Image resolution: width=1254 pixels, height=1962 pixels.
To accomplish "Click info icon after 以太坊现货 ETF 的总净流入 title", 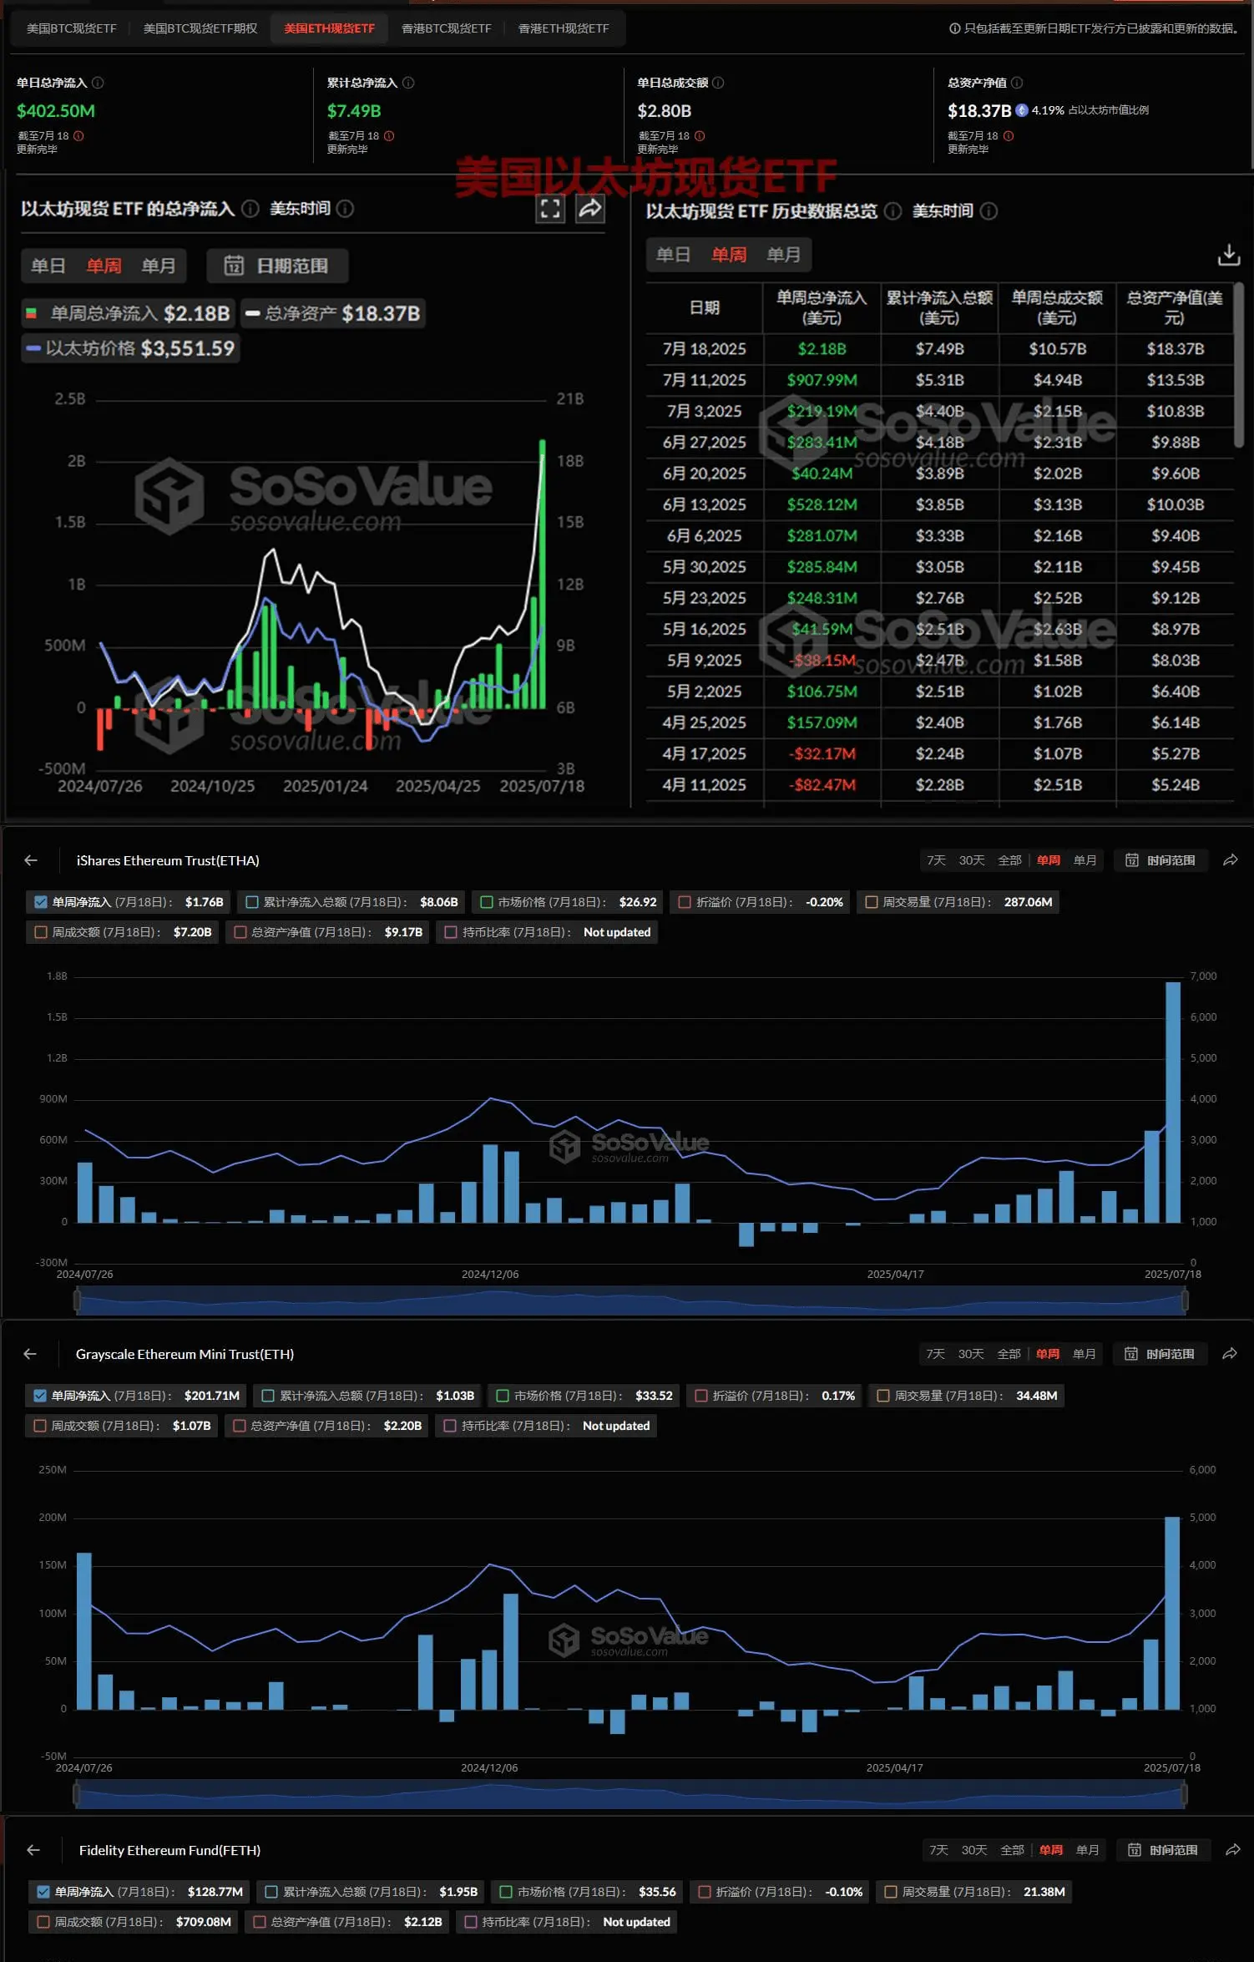I will (x=250, y=209).
